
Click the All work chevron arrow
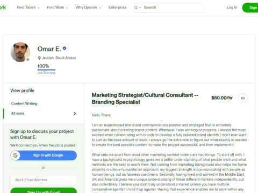tap(75, 114)
